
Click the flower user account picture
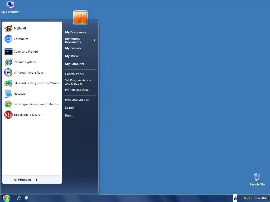pos(80,18)
